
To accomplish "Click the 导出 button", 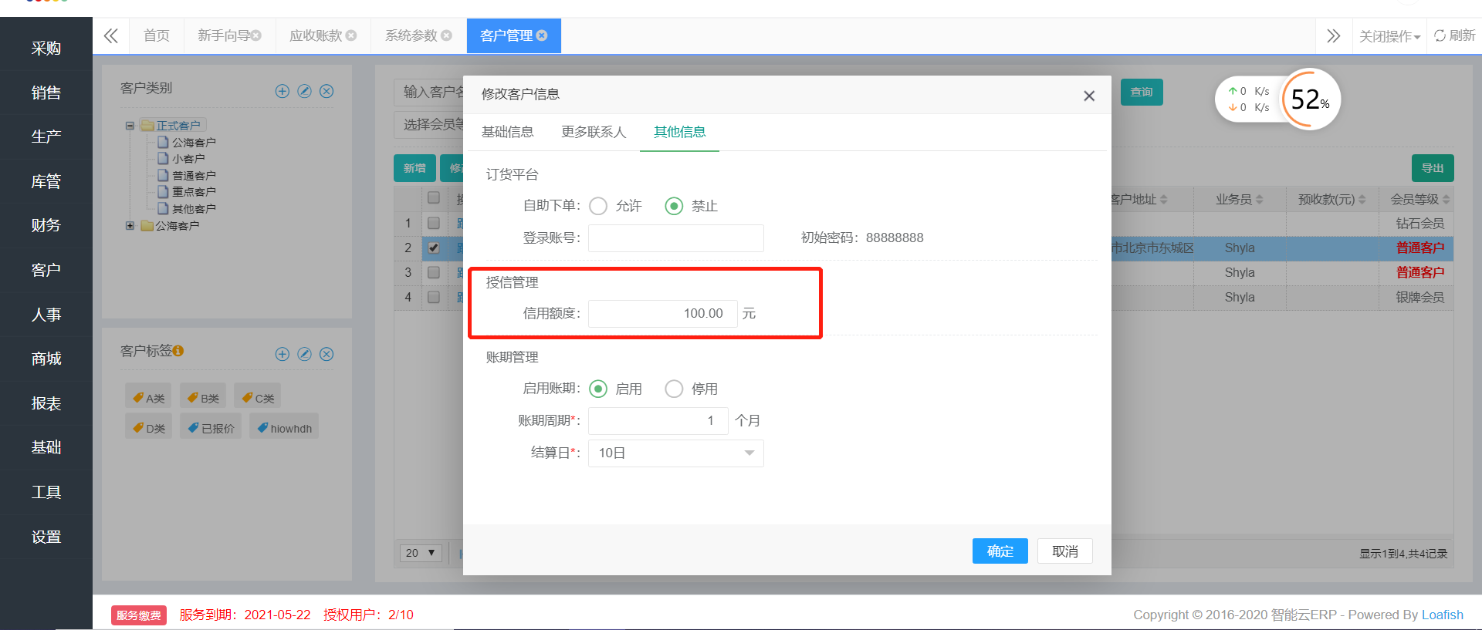I will (x=1433, y=168).
